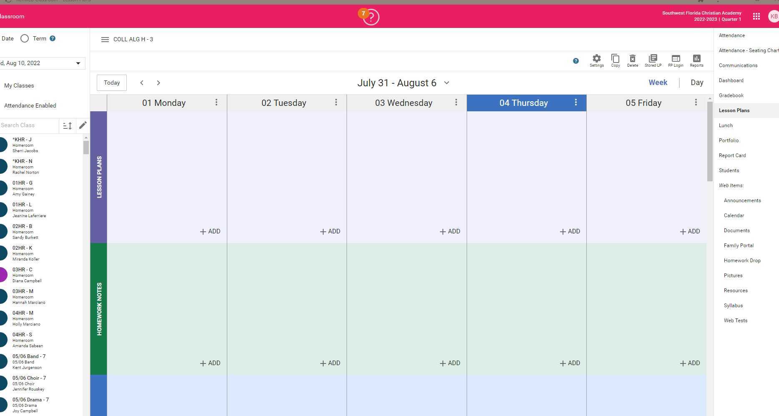Click the Search Class input field
The image size is (779, 416).
28,125
